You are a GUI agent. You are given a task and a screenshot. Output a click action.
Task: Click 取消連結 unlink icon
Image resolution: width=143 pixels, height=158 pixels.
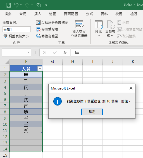click(x=119, y=36)
